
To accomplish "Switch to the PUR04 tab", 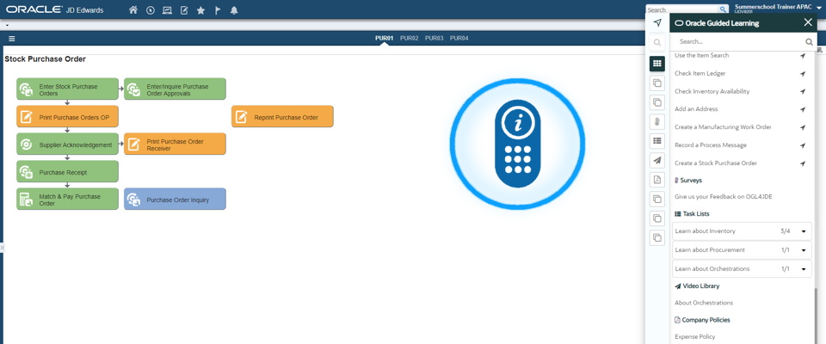I will [459, 39].
